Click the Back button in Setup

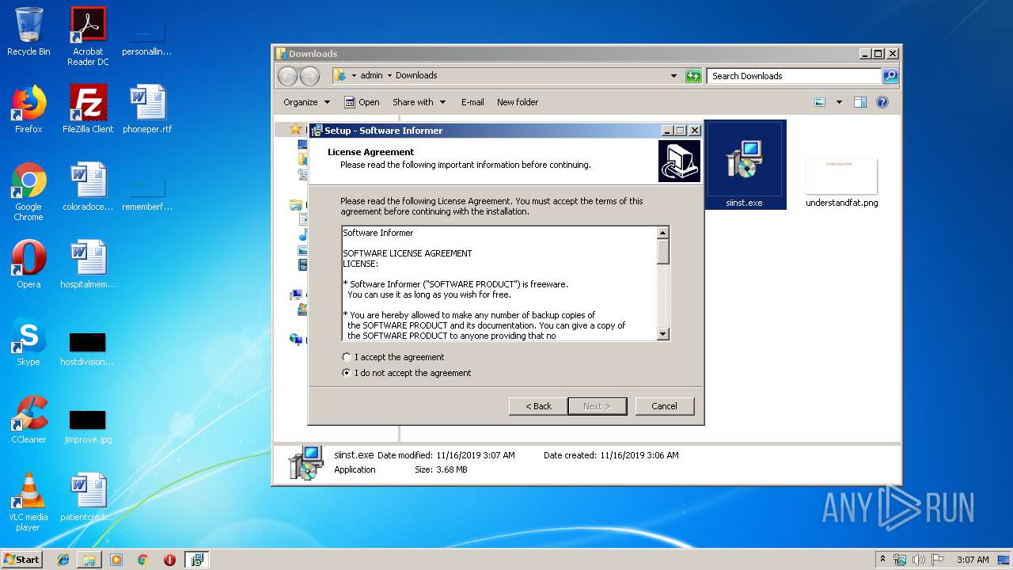[x=538, y=406]
